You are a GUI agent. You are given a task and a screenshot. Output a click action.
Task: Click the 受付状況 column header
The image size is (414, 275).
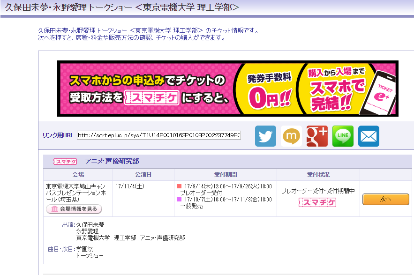click(318, 175)
